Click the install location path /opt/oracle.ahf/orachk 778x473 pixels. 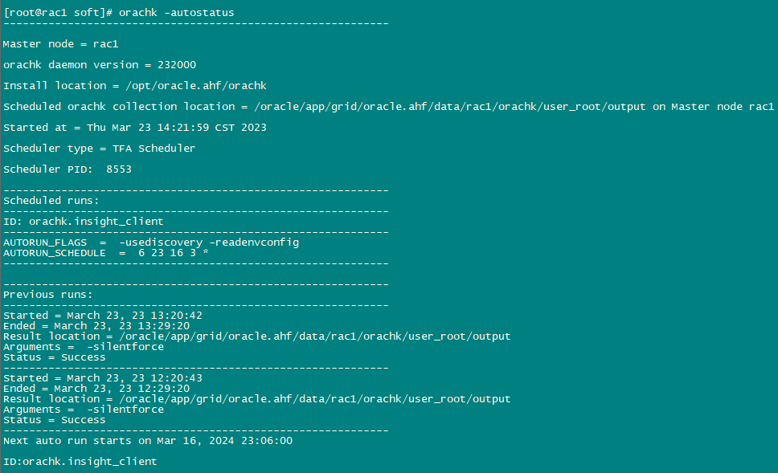tap(196, 86)
